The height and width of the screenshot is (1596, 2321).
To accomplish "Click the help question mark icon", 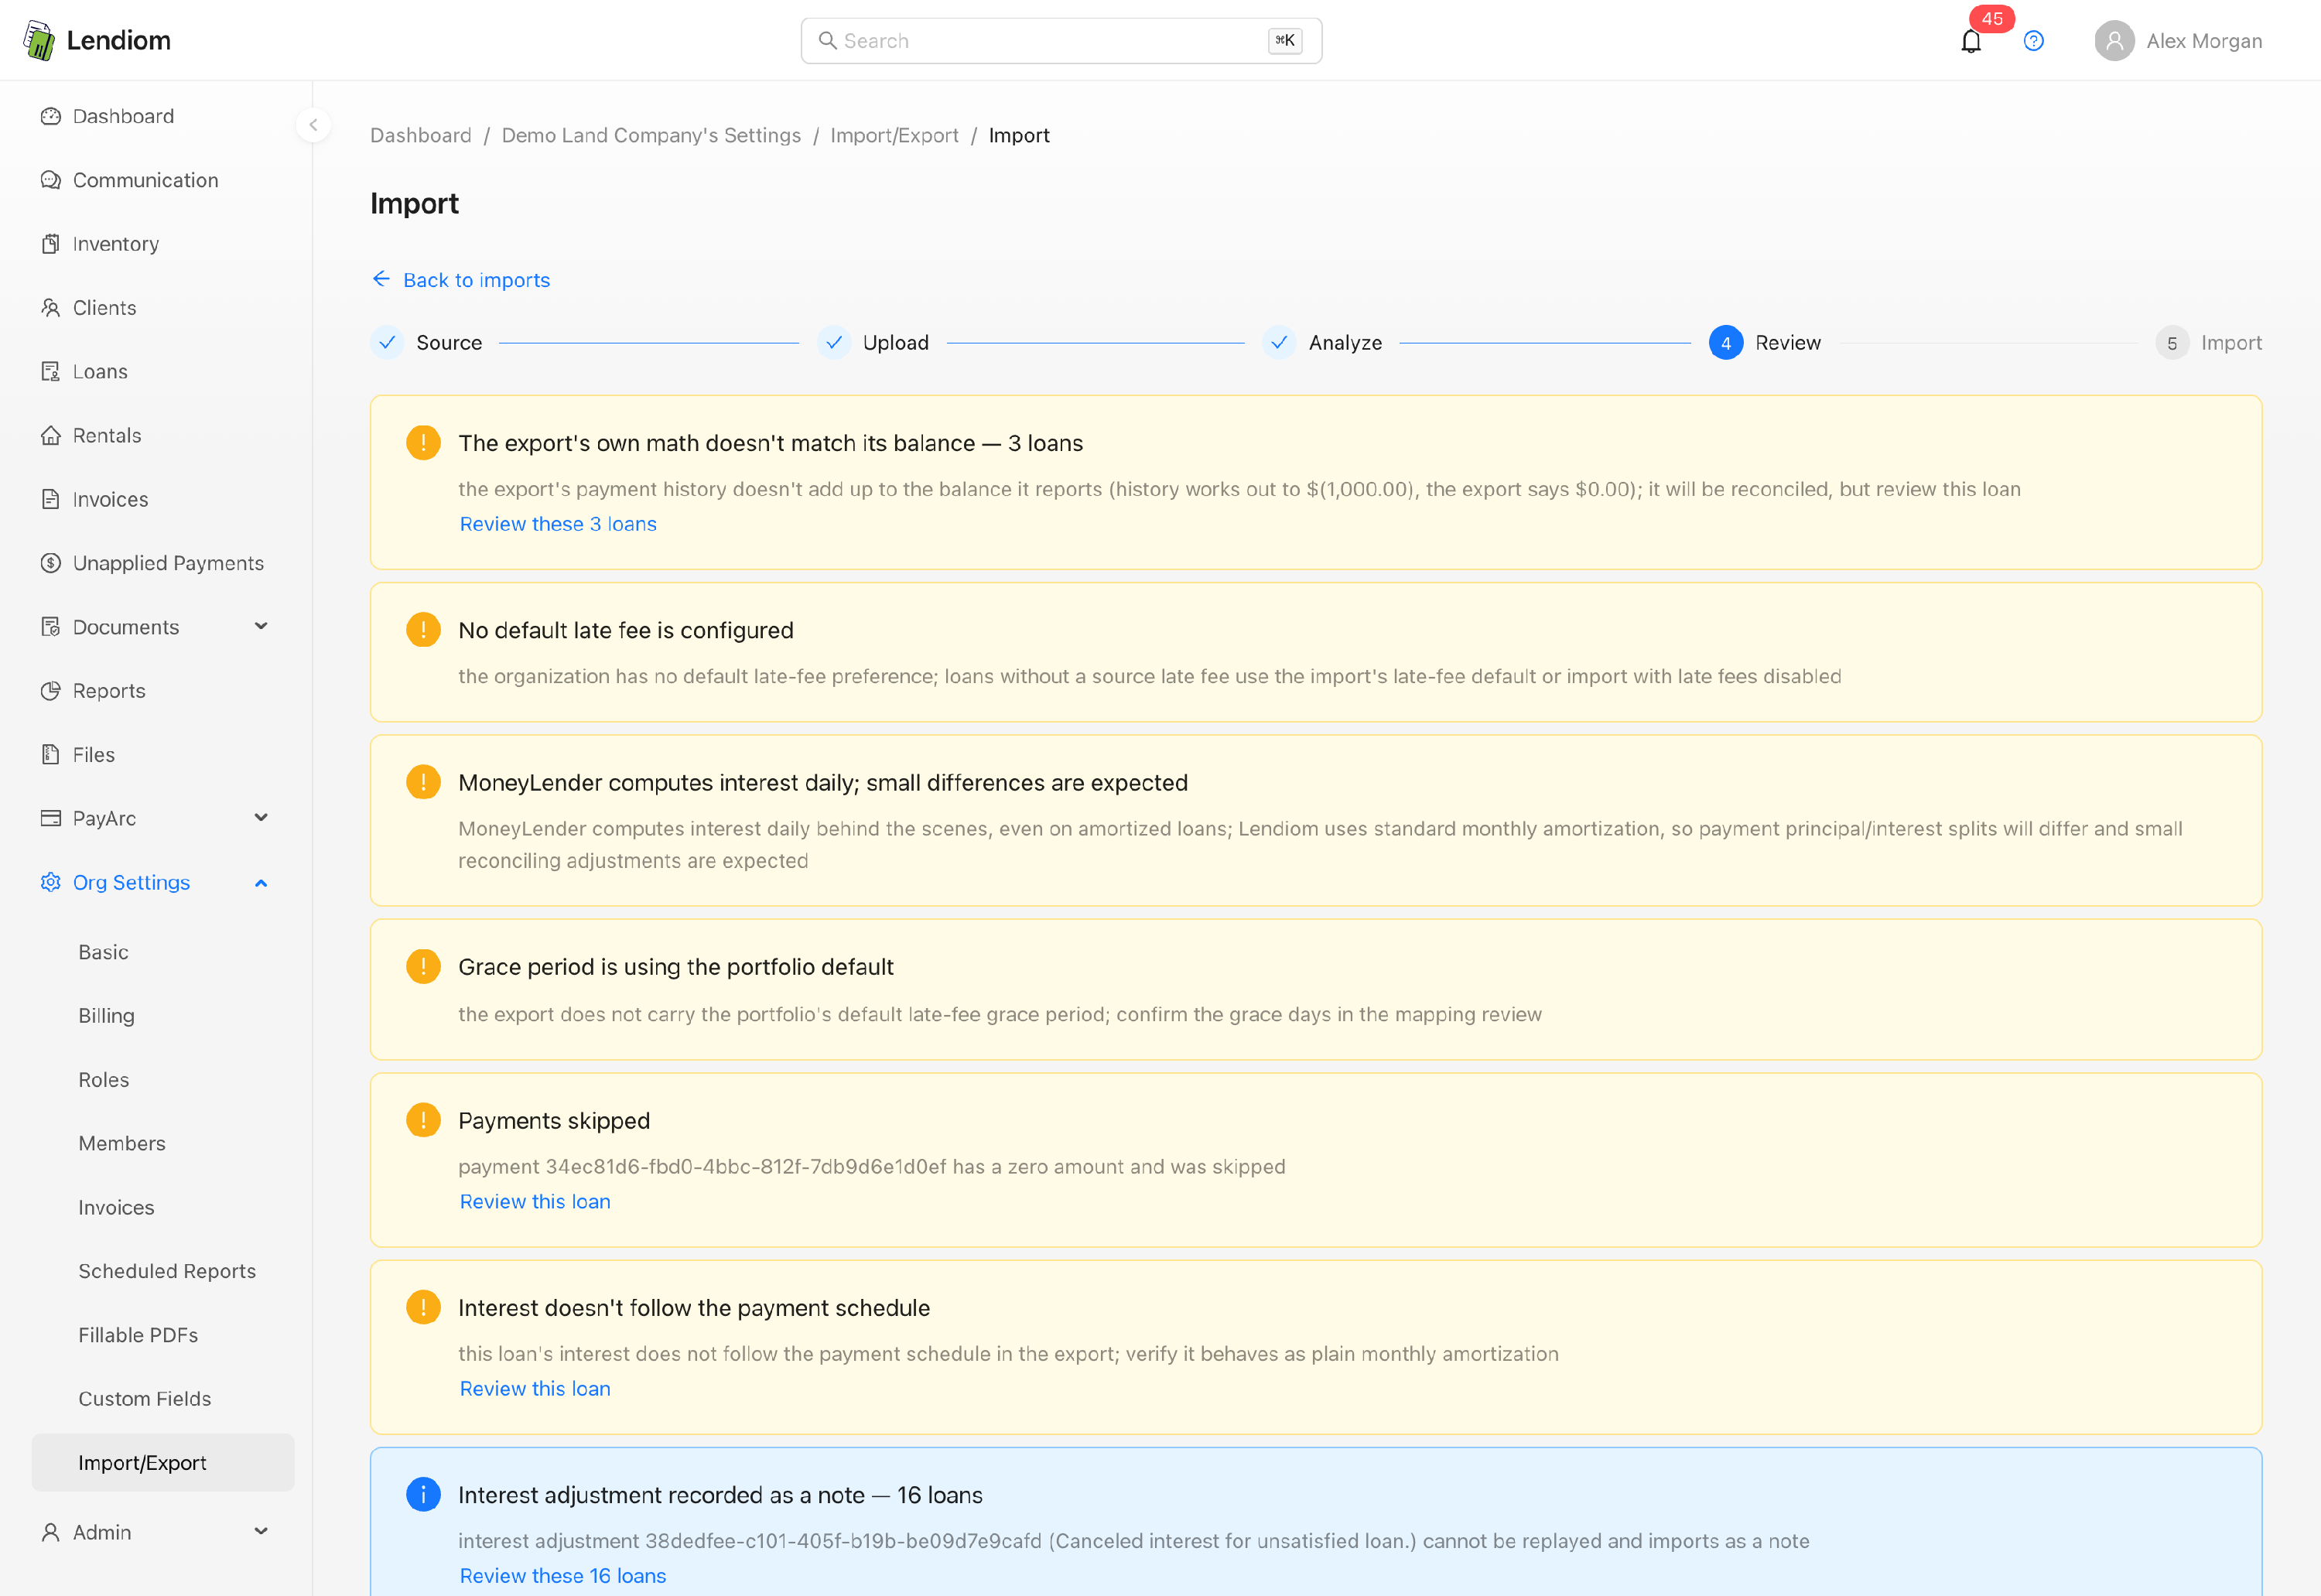I will pyautogui.click(x=2033, y=41).
